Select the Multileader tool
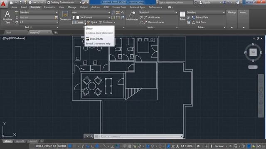 coord(132,16)
